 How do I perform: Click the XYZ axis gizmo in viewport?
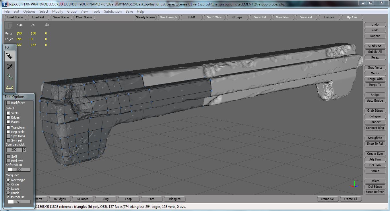[x=354, y=184]
